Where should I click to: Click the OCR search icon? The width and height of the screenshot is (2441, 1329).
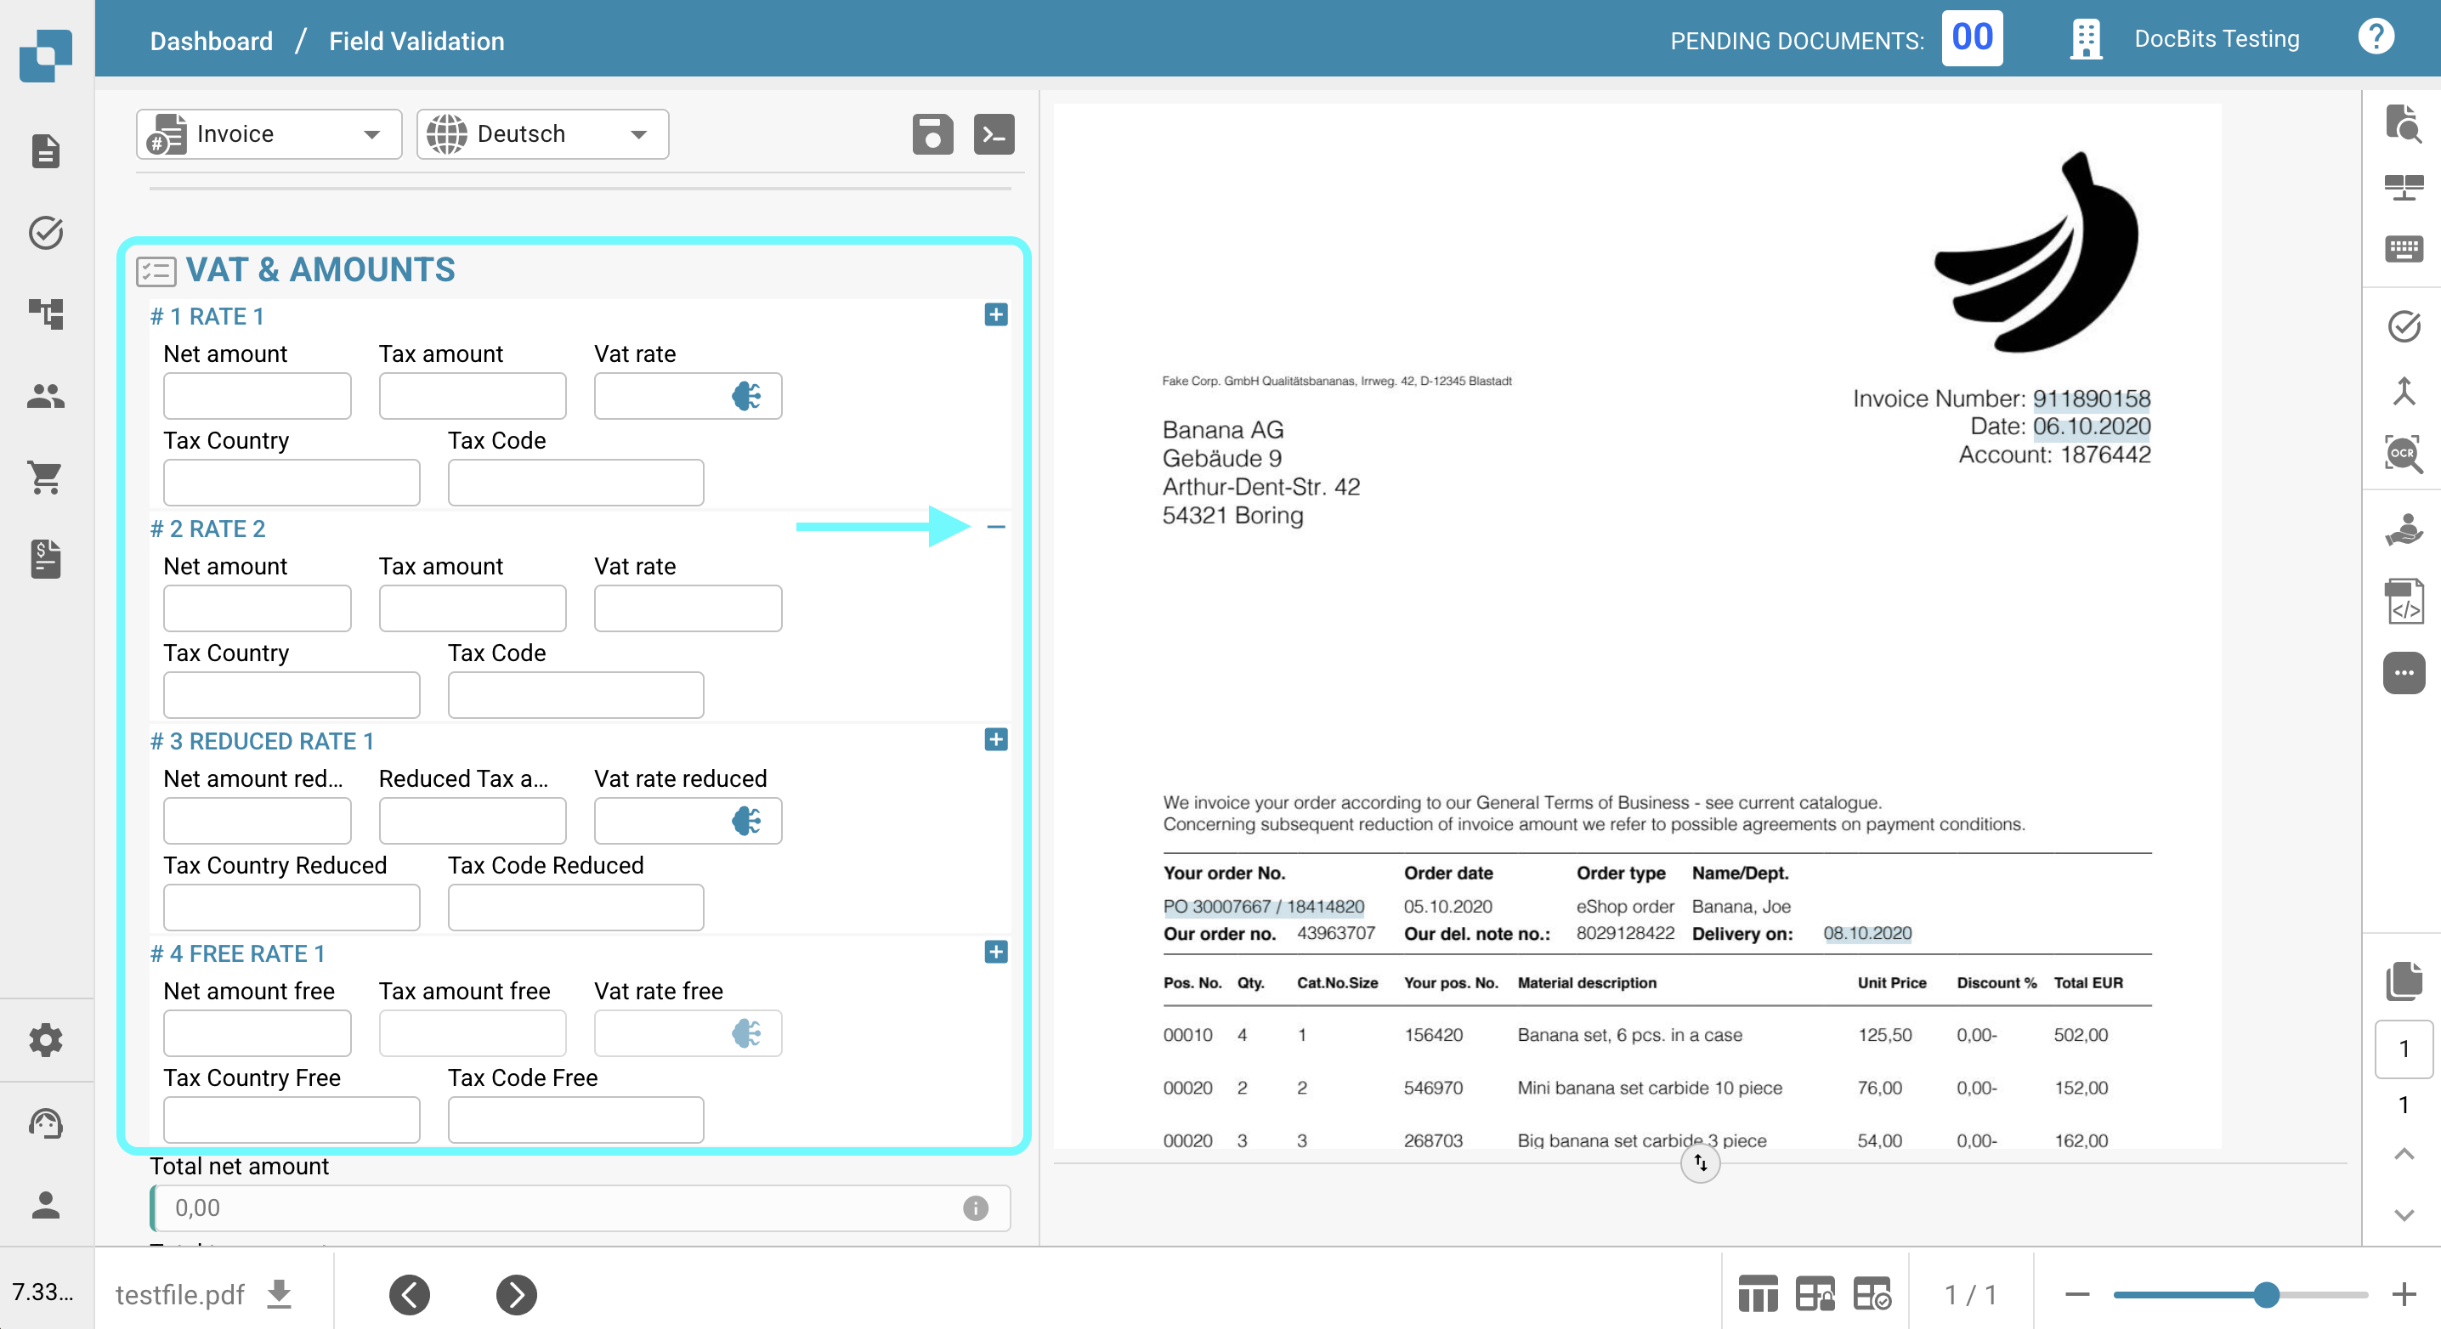coord(2403,454)
